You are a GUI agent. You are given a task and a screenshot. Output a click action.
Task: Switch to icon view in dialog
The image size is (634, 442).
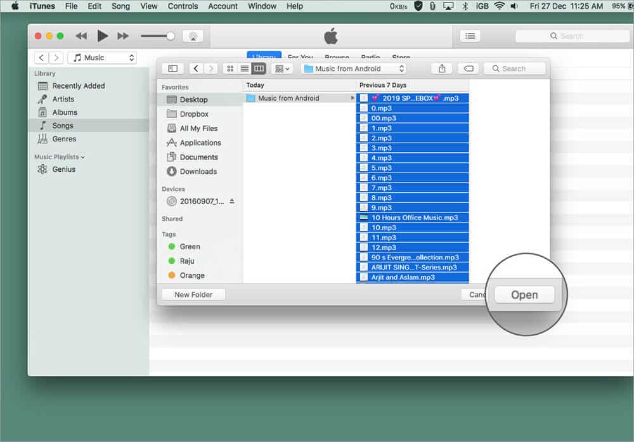coord(230,68)
